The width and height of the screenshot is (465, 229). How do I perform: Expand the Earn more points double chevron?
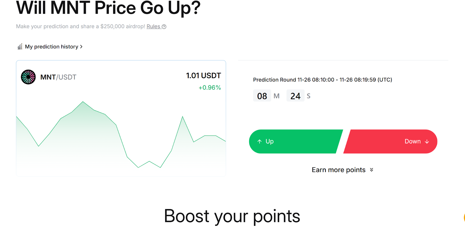click(371, 170)
